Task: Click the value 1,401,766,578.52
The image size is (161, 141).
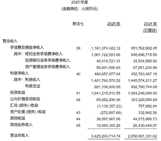Action: pyautogui.click(x=106, y=80)
